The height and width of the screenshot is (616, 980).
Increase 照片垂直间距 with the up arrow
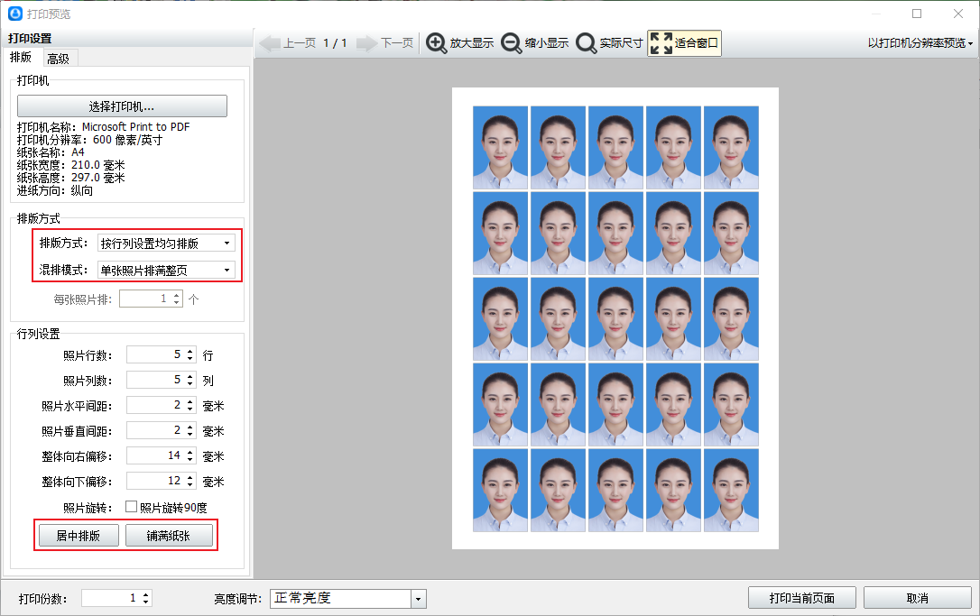tap(190, 427)
